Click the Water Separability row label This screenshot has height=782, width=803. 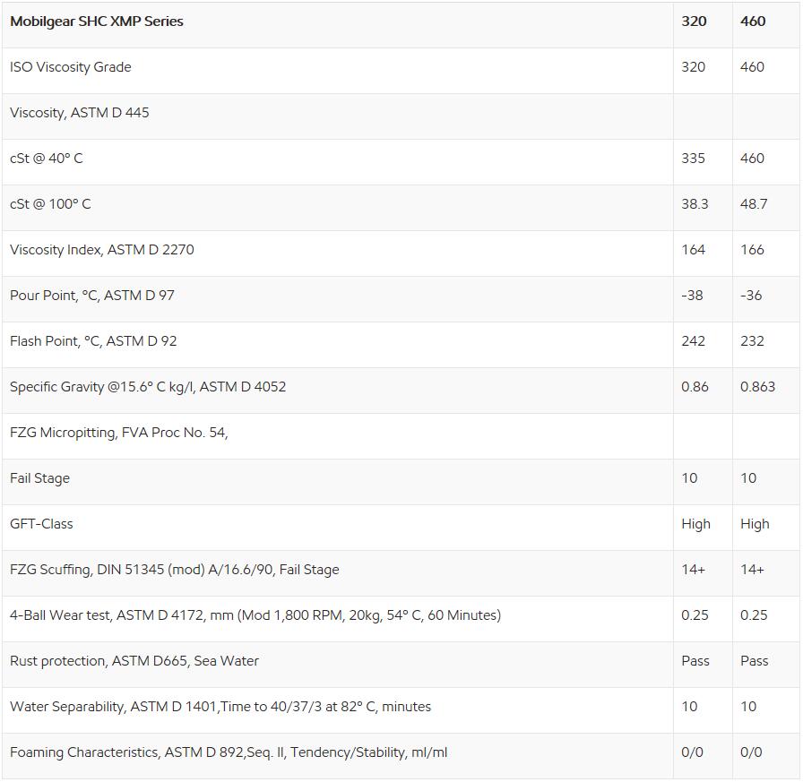[220, 707]
